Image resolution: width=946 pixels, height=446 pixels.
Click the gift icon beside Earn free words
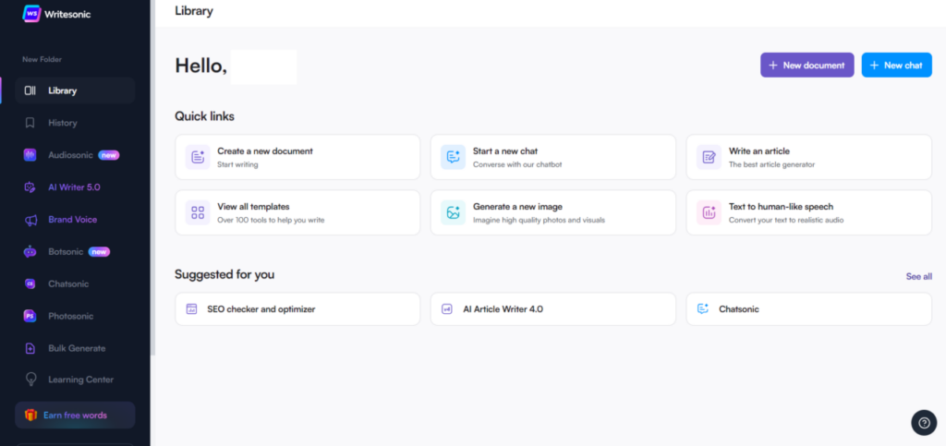[30, 416]
